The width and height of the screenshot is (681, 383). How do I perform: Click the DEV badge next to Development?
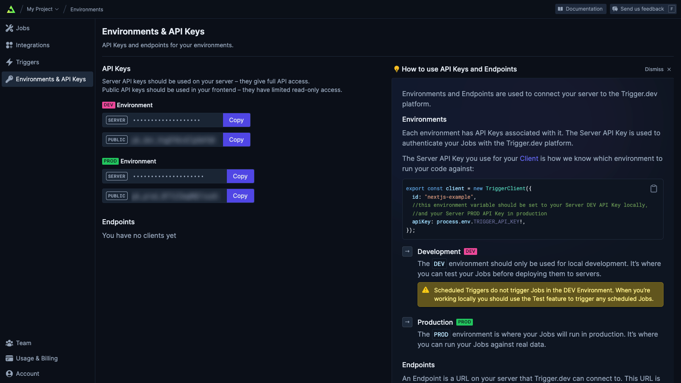point(470,252)
